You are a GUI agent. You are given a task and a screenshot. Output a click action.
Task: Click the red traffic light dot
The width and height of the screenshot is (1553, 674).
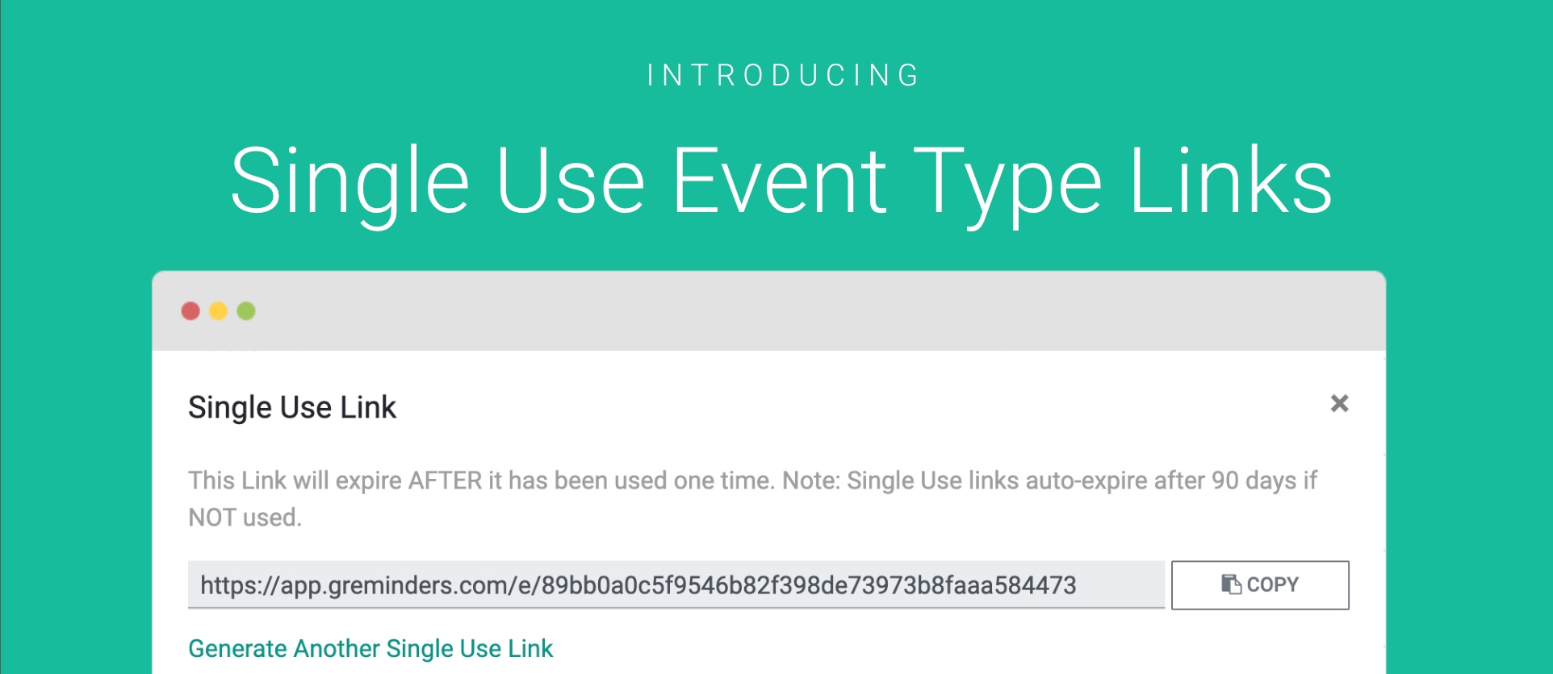pos(190,311)
